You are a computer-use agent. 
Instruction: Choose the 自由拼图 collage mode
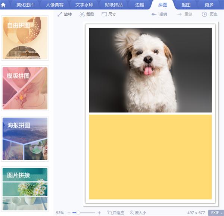pyautogui.click(x=25, y=38)
